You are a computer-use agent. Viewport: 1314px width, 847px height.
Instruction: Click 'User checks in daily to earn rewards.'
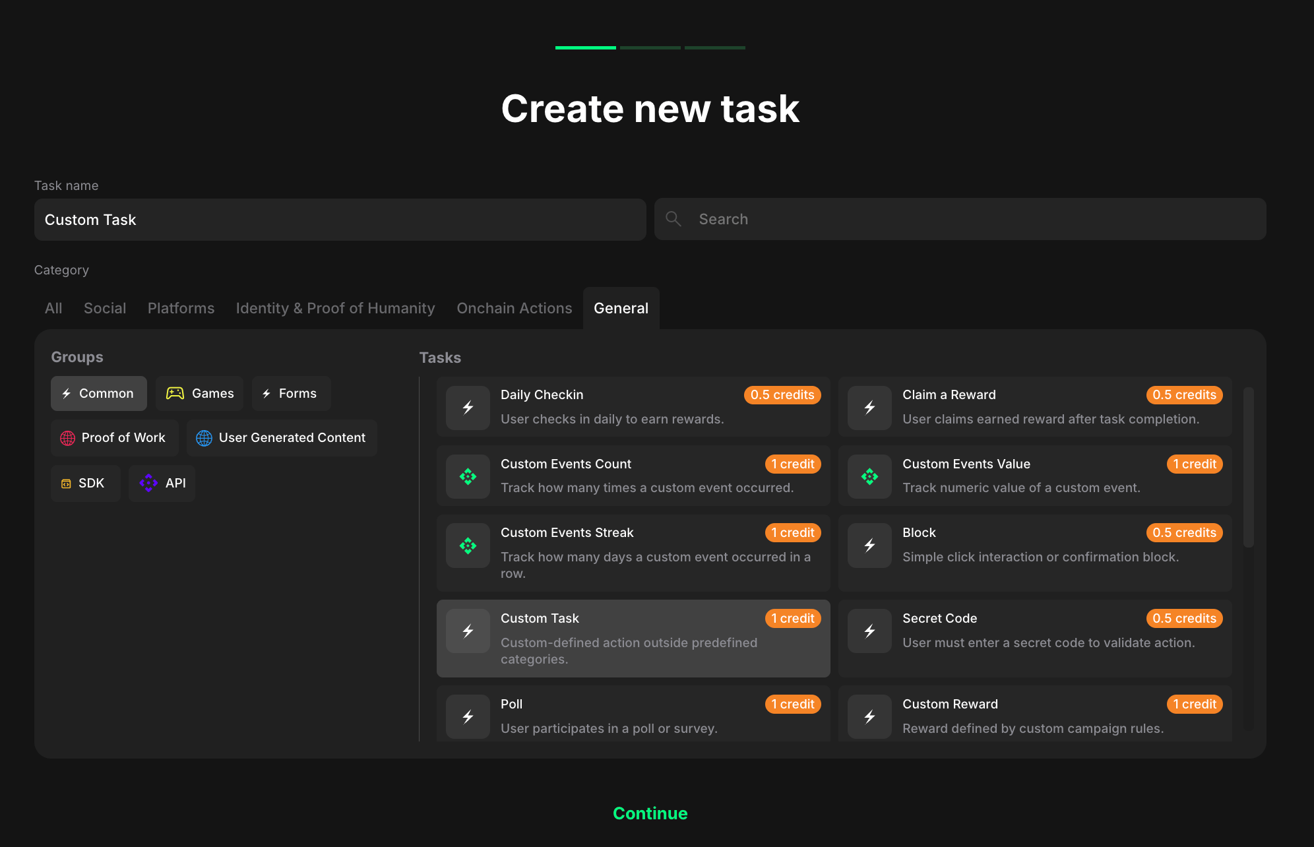pos(612,419)
